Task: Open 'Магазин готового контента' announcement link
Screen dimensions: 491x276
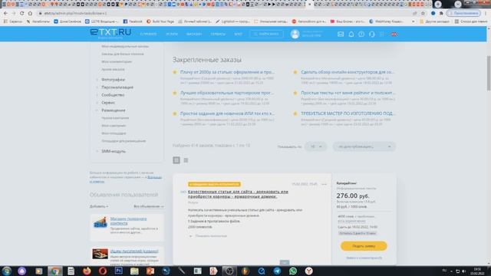Action: 128,221
